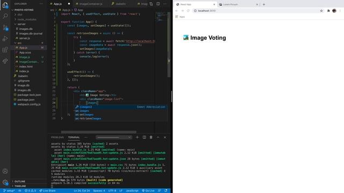
Task: Collapse the src folder
Action: click(19, 43)
